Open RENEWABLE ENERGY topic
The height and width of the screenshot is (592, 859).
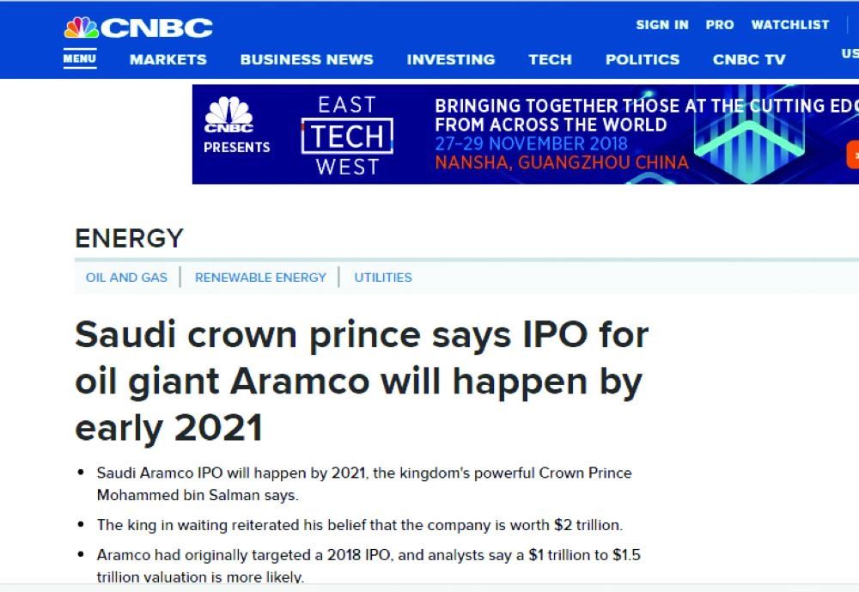point(261,278)
